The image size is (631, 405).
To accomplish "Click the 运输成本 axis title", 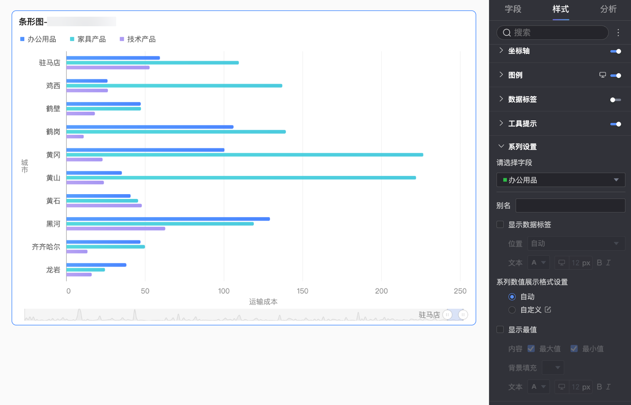I will click(x=263, y=302).
